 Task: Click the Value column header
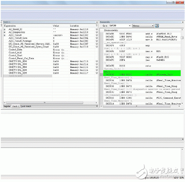point(56,26)
